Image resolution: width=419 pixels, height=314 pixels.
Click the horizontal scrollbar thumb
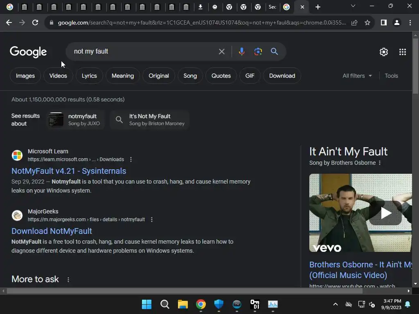pyautogui.click(x=185, y=291)
